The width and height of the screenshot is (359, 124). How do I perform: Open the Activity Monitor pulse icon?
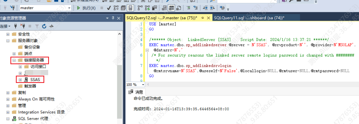tap(51, 26)
